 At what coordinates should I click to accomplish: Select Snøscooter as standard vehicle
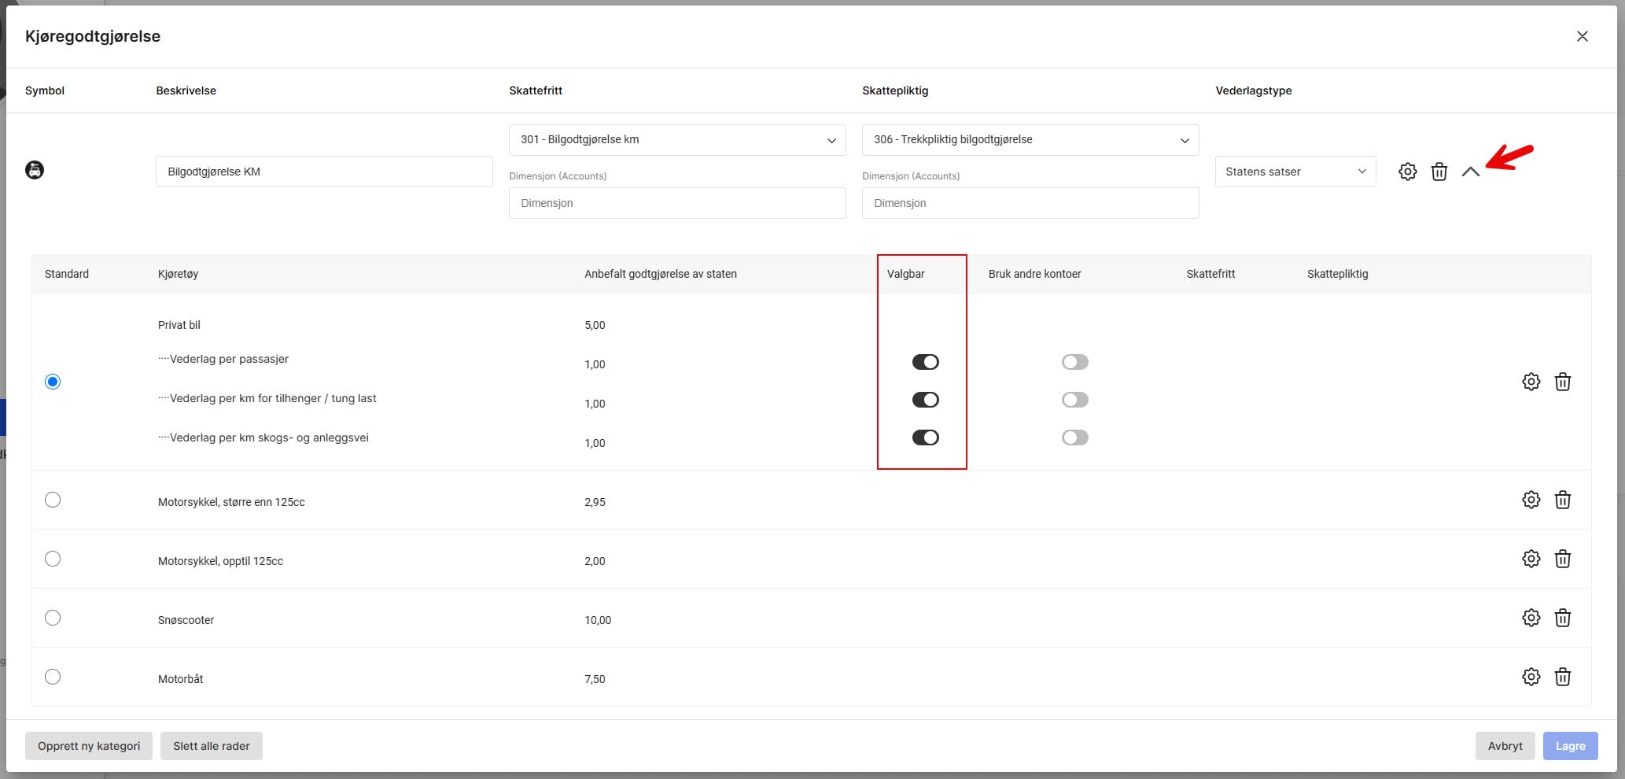[53, 618]
